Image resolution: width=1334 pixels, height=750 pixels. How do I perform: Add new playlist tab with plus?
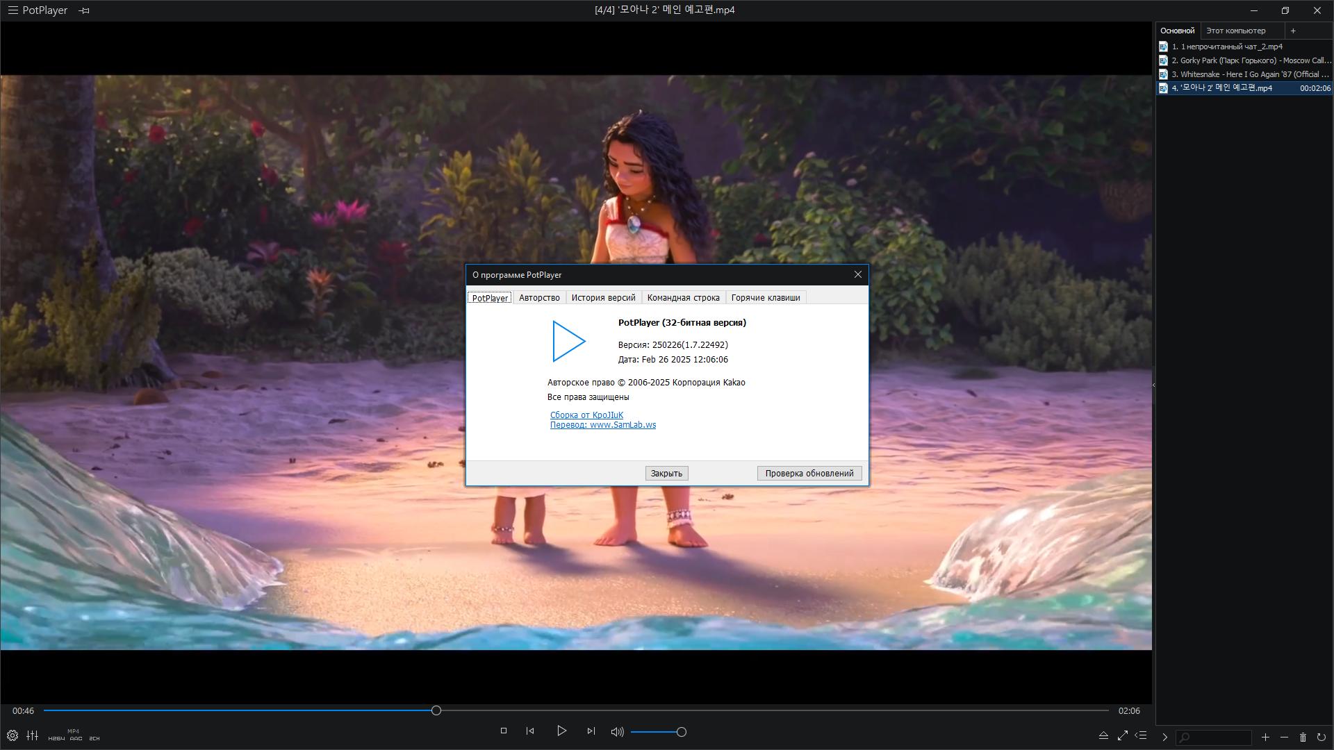(1293, 31)
